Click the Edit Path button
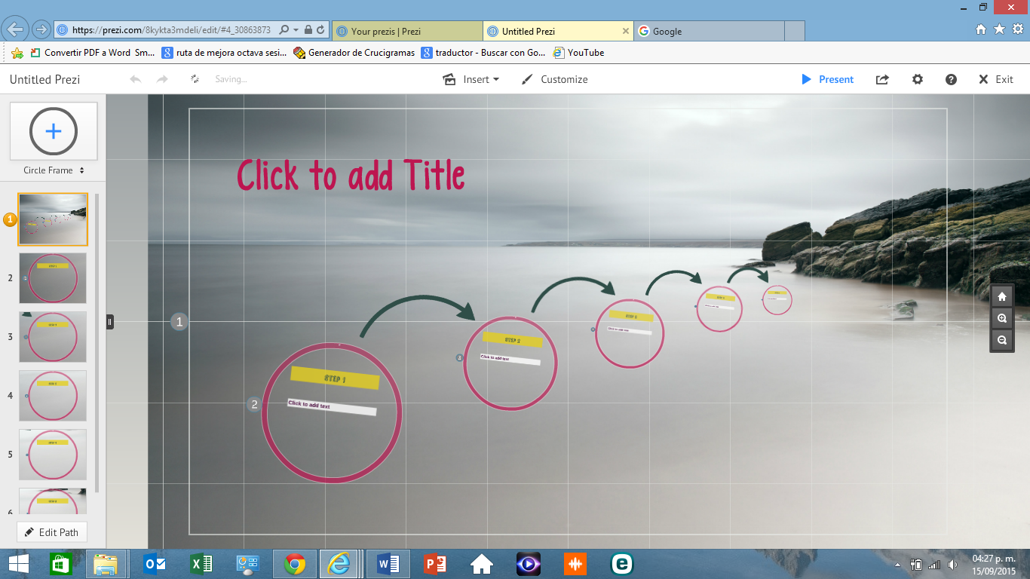 coord(51,532)
